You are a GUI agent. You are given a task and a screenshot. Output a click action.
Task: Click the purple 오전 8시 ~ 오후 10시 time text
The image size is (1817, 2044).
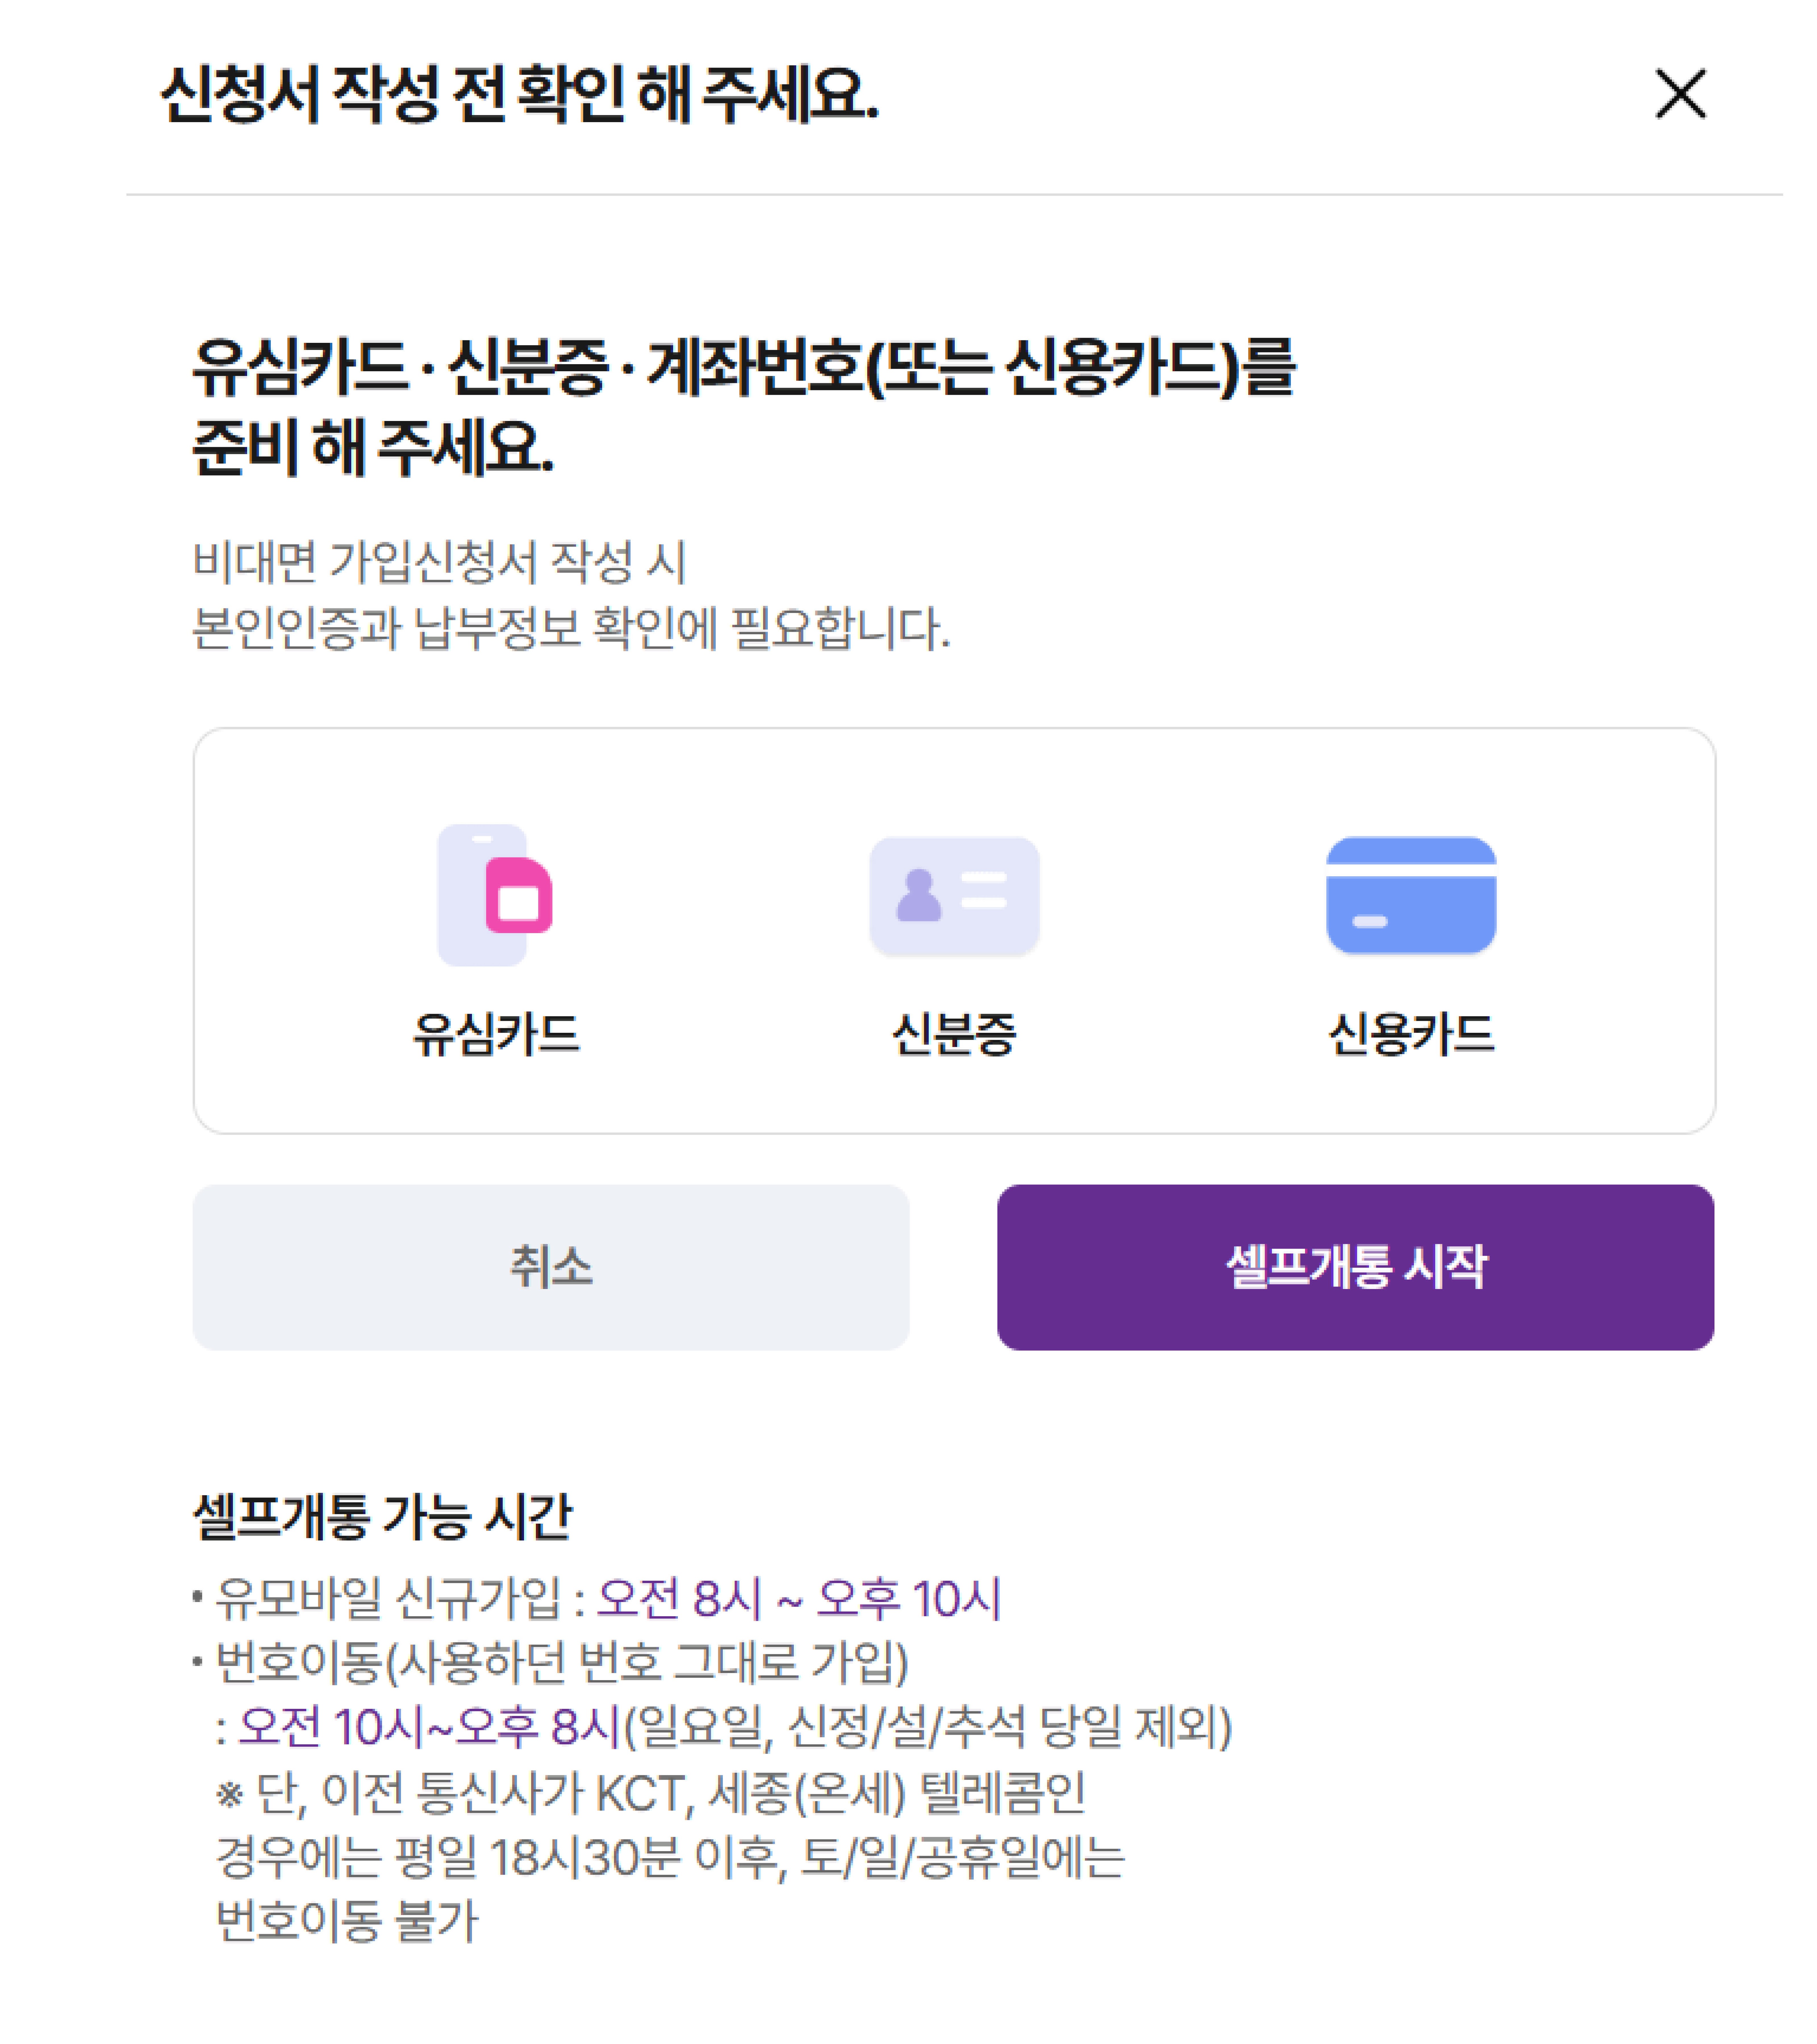point(798,1598)
